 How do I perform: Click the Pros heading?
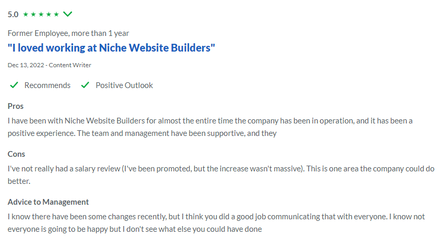pos(16,106)
